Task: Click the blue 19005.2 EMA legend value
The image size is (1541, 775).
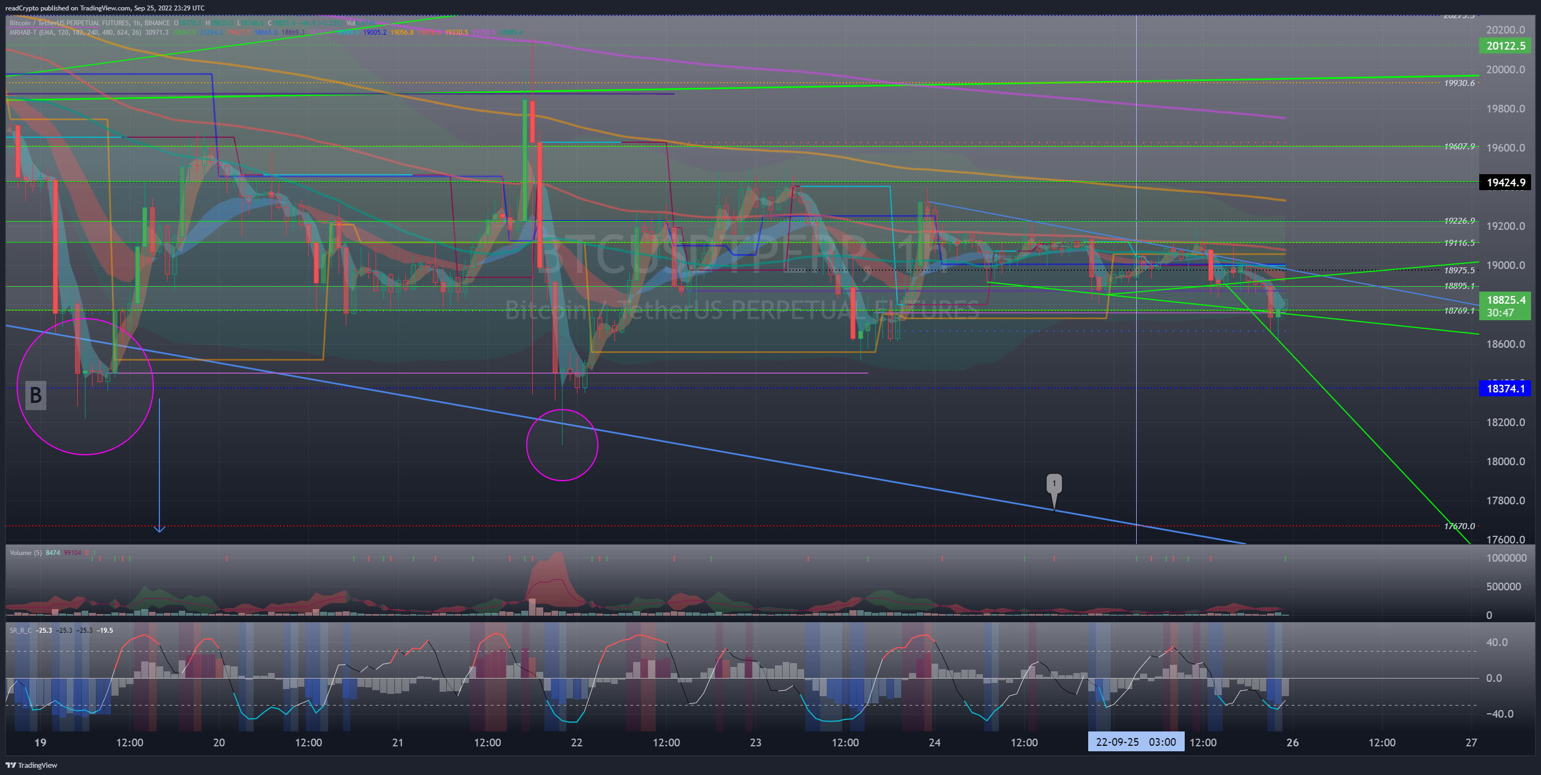Action: 374,33
